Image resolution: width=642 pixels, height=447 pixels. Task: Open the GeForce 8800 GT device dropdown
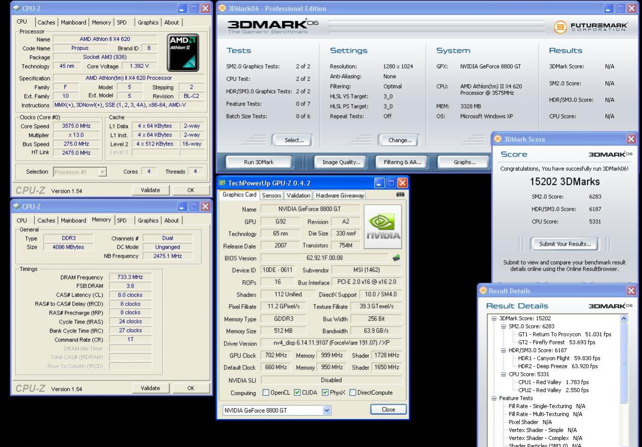click(x=327, y=410)
